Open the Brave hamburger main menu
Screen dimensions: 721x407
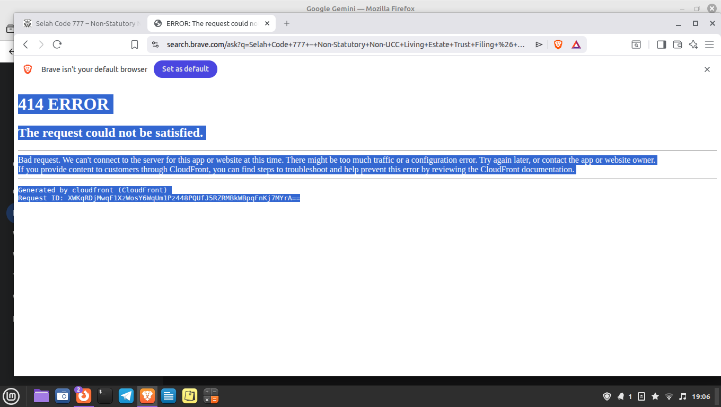709,45
